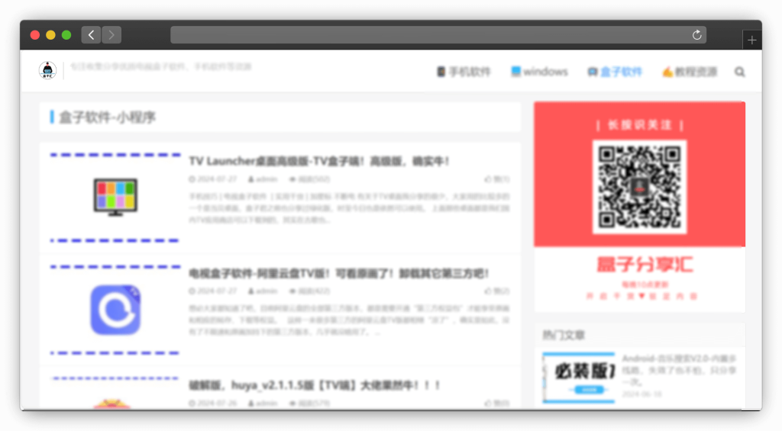Open the TV Launcher colorful screen thumbnail

pyautogui.click(x=115, y=198)
